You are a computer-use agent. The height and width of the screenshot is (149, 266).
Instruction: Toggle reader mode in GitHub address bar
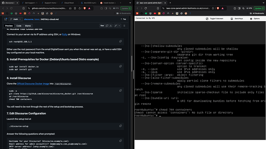[75, 8]
